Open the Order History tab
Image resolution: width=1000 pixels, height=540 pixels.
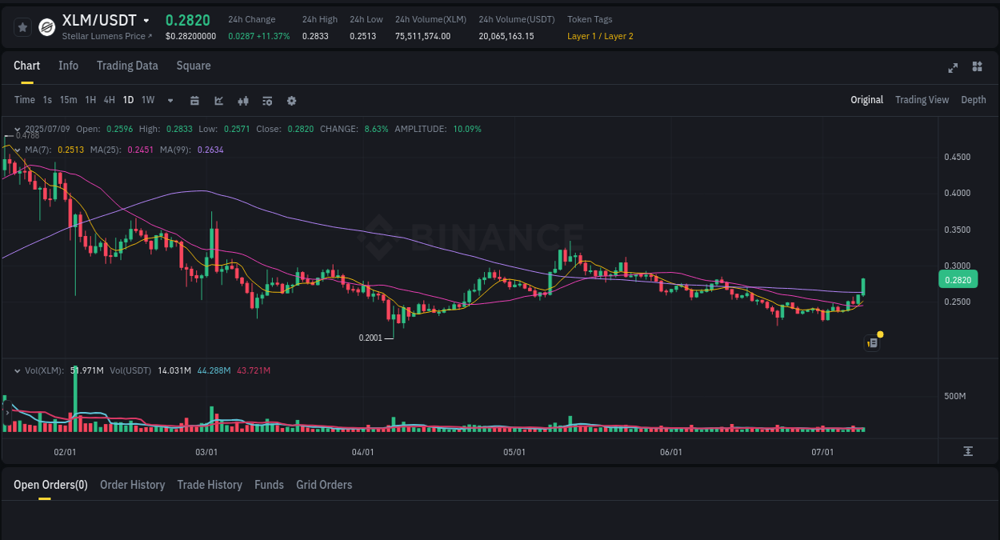click(132, 484)
